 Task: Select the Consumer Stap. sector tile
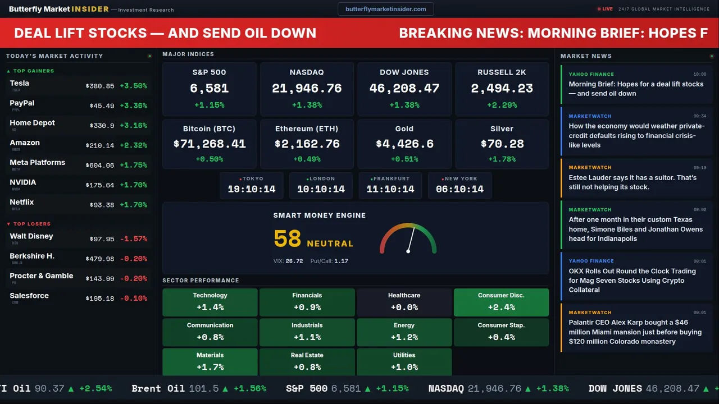pyautogui.click(x=501, y=332)
